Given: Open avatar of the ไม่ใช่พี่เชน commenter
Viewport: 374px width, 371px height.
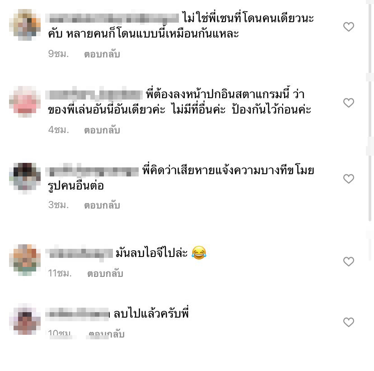Looking at the screenshot, I should (25, 25).
